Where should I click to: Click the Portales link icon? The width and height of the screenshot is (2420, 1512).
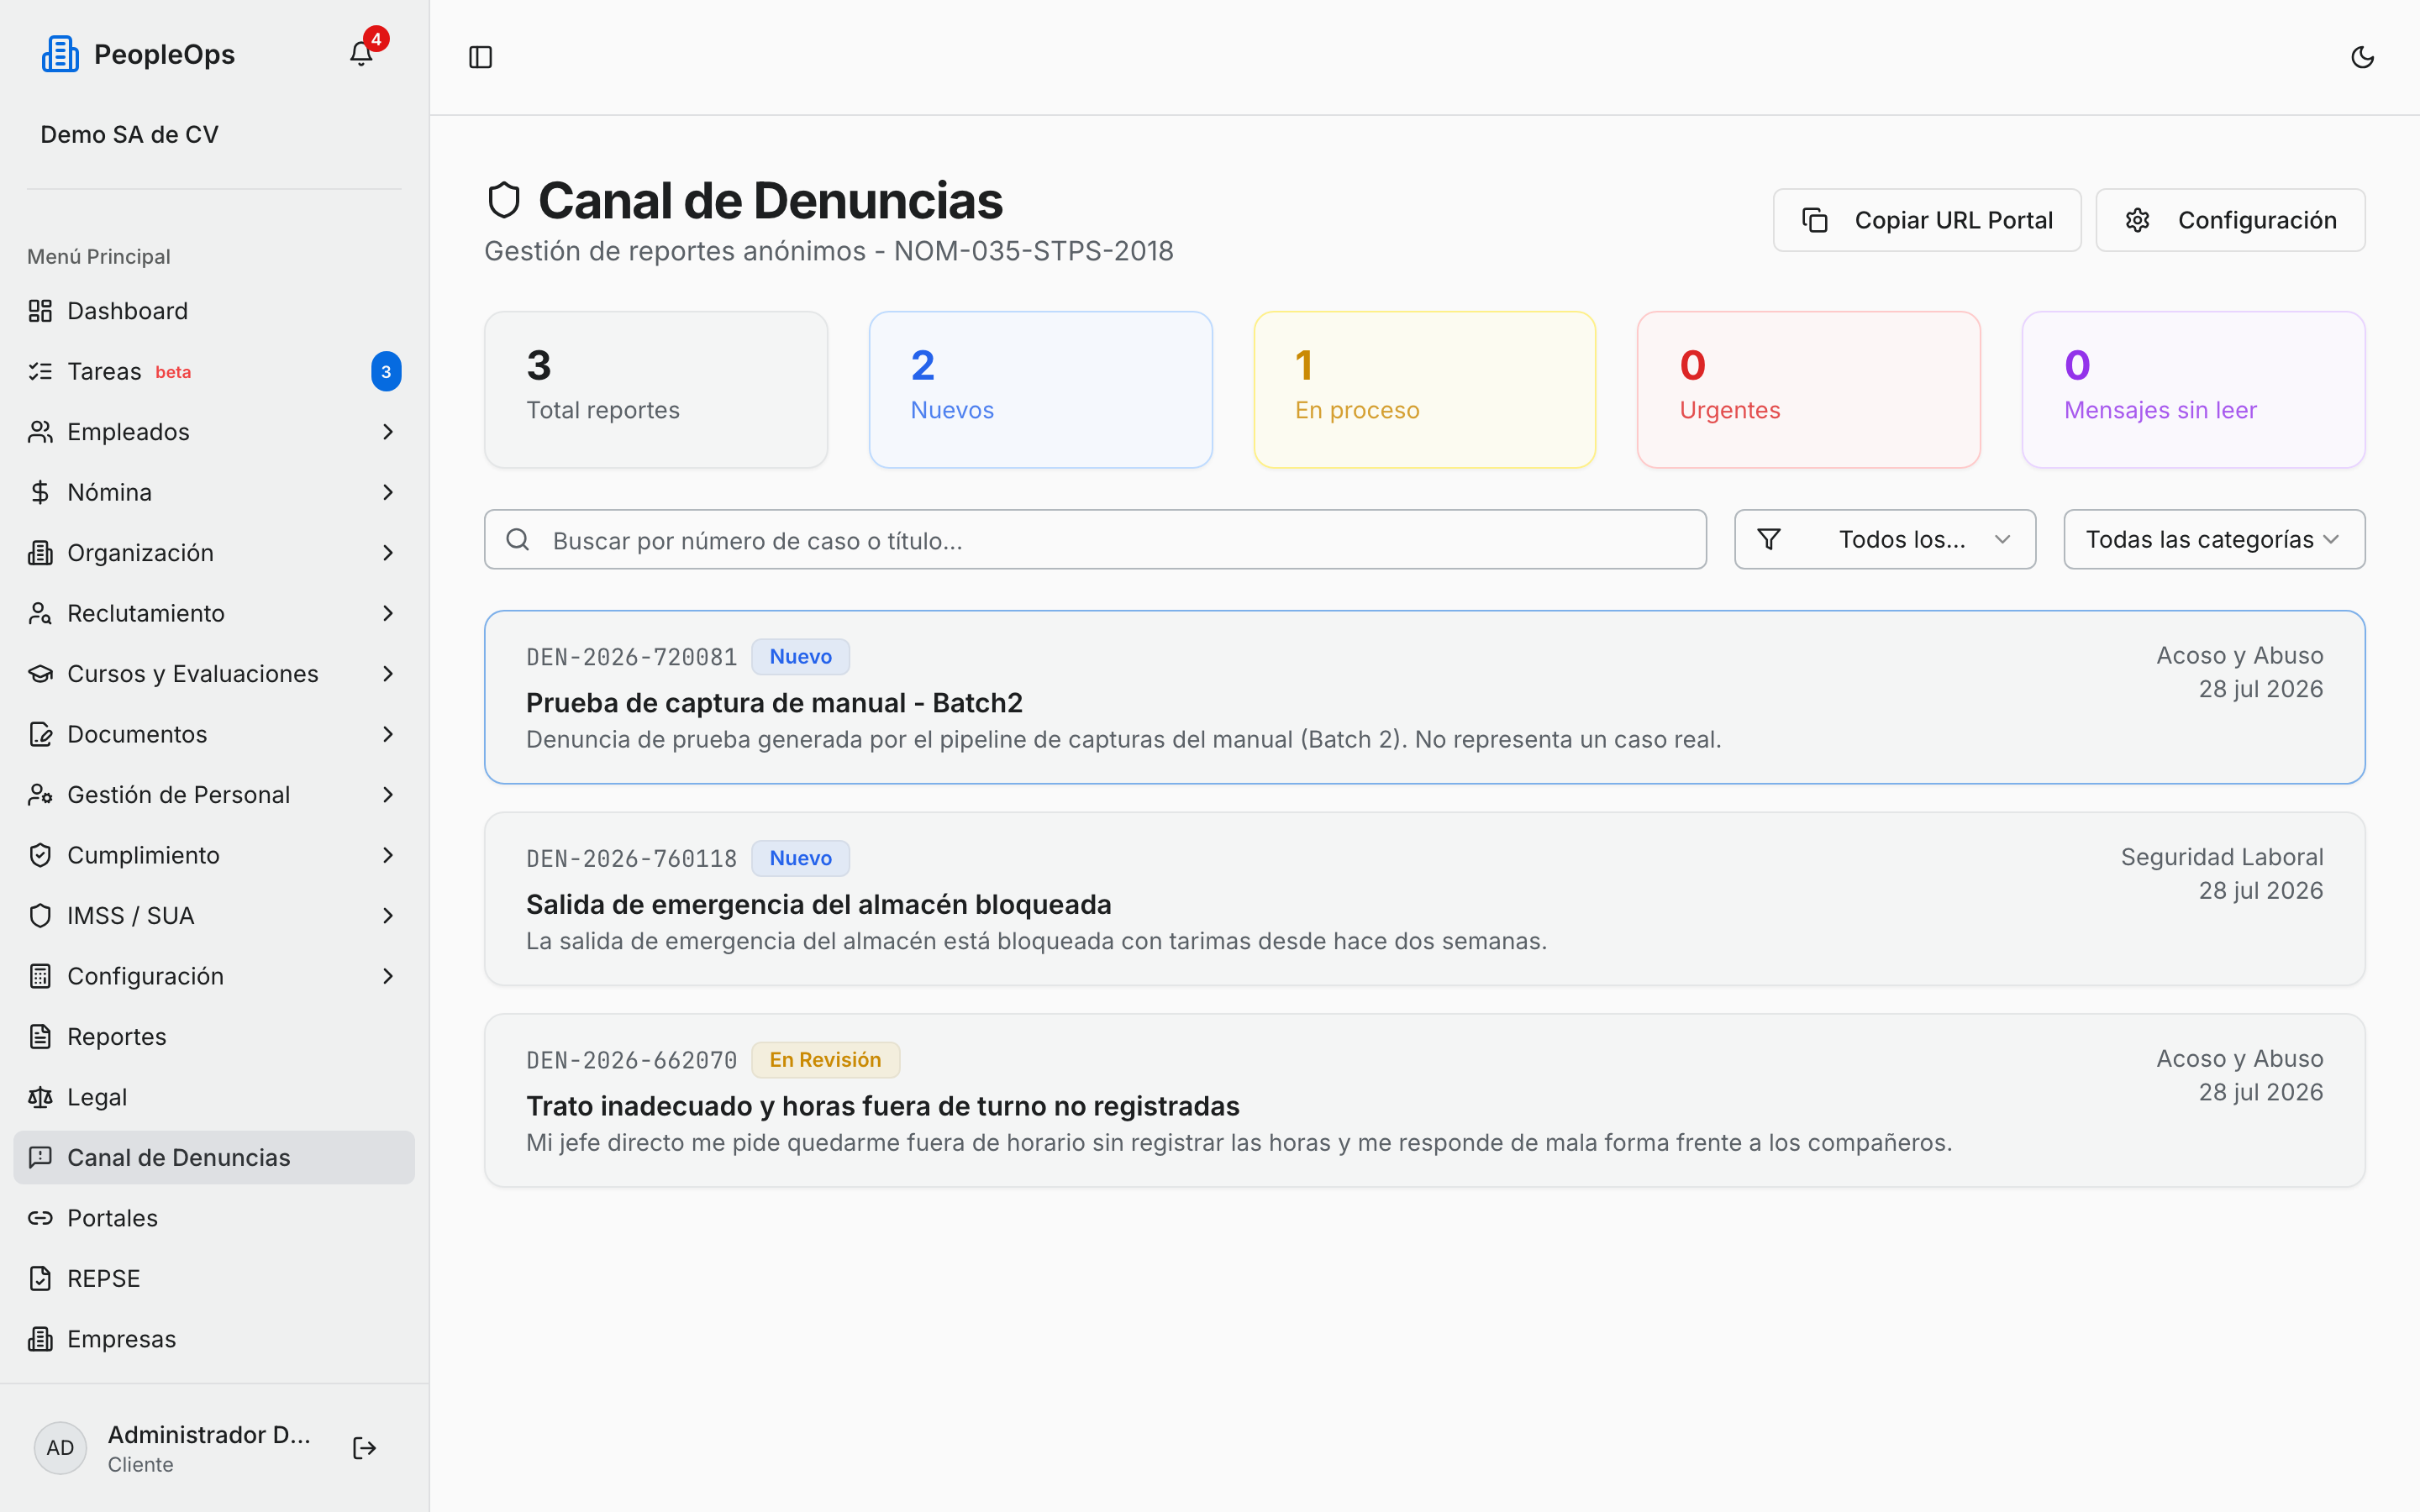pos(40,1218)
